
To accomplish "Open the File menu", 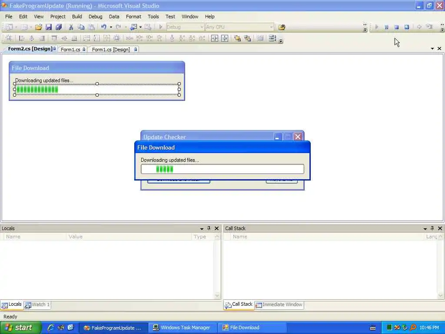I will coord(9,17).
